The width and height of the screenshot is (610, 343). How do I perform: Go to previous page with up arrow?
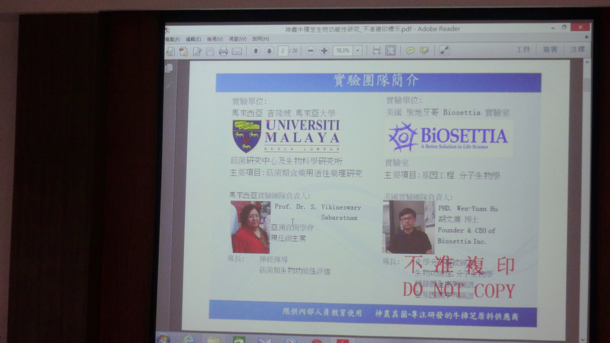tap(256, 51)
